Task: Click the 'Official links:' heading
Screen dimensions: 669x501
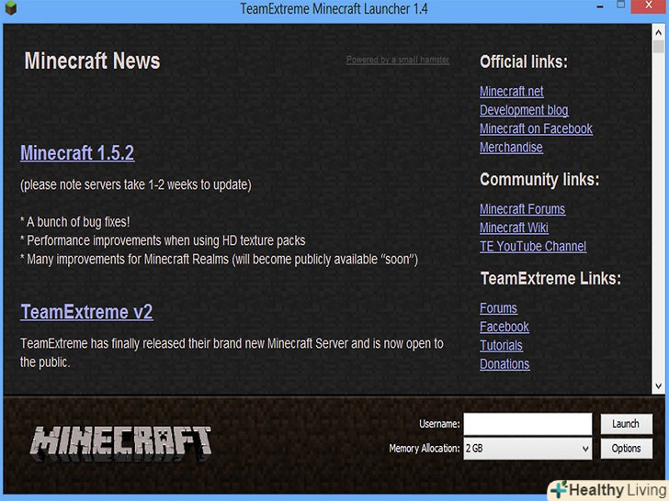Action: [524, 62]
